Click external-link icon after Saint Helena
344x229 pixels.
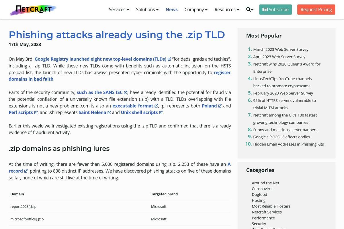coord(109,112)
